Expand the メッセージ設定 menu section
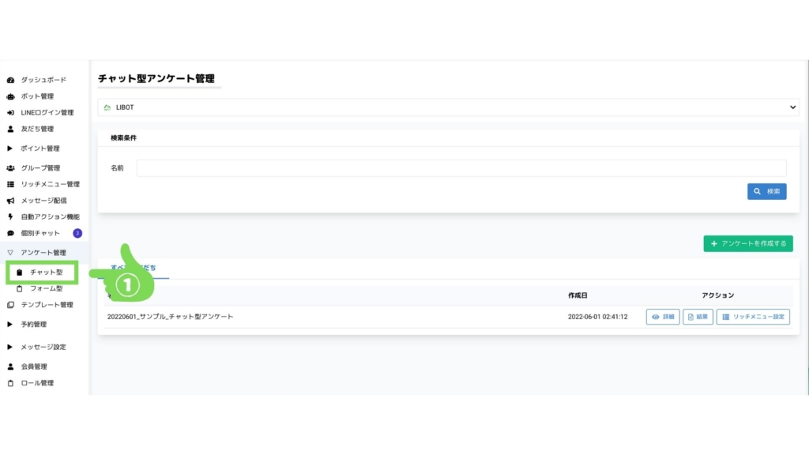This screenshot has width=809, height=455. [x=43, y=347]
